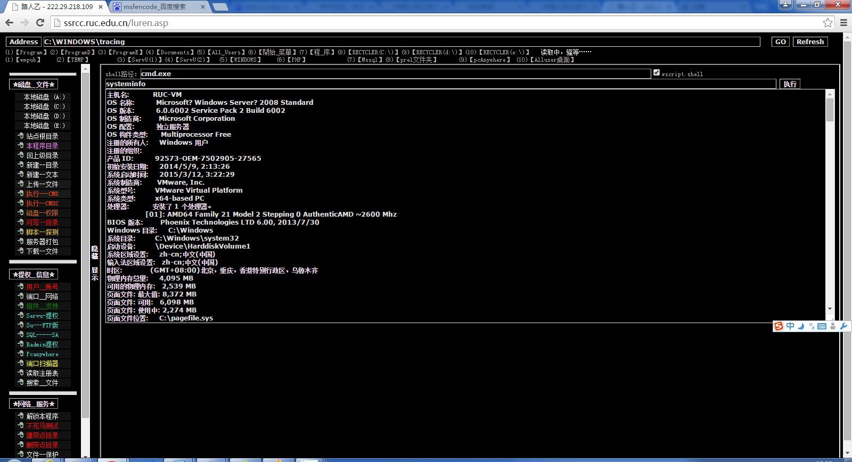Click mouse icon beside 新建--文本

pyautogui.click(x=21, y=175)
